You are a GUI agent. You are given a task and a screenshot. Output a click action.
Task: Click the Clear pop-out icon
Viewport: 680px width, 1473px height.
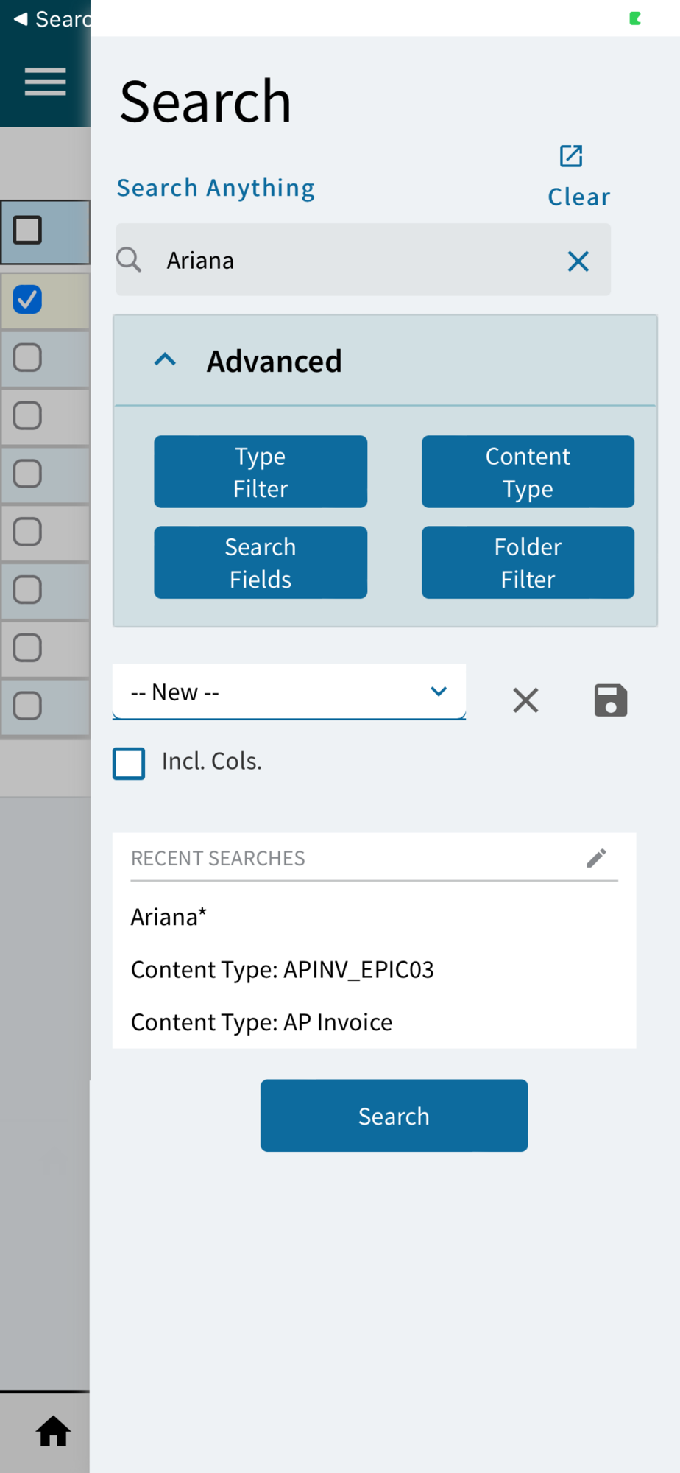coord(571,156)
